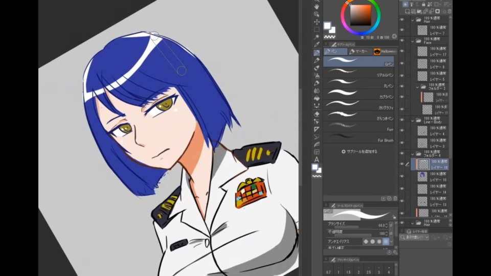Select the Brush tool
491x276 pixels.
[317, 67]
